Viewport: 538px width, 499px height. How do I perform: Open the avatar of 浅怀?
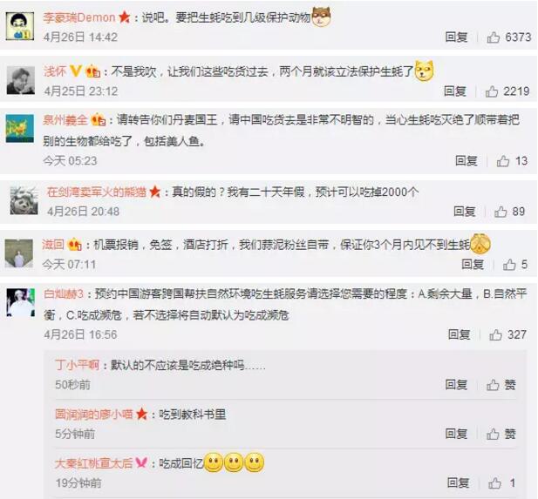(x=21, y=80)
